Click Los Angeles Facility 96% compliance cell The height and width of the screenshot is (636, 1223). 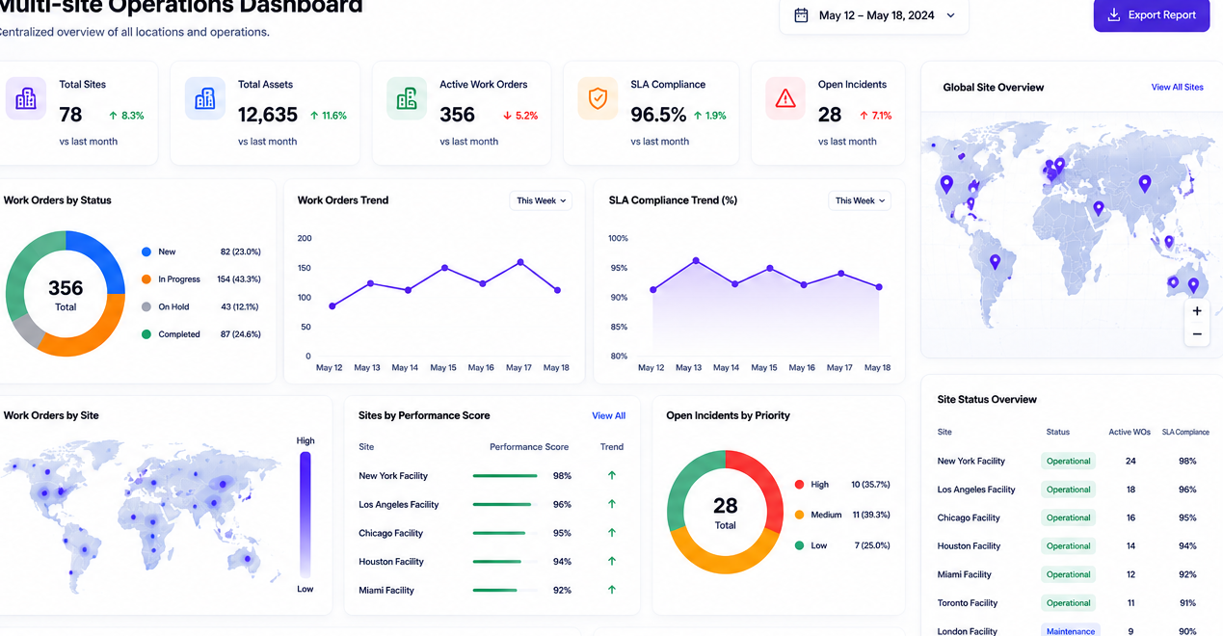[x=1187, y=490]
